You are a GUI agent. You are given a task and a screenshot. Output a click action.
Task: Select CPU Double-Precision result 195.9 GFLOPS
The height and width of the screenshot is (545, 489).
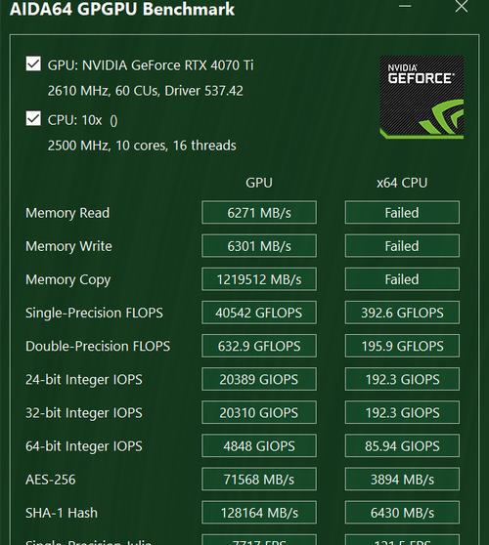click(402, 346)
